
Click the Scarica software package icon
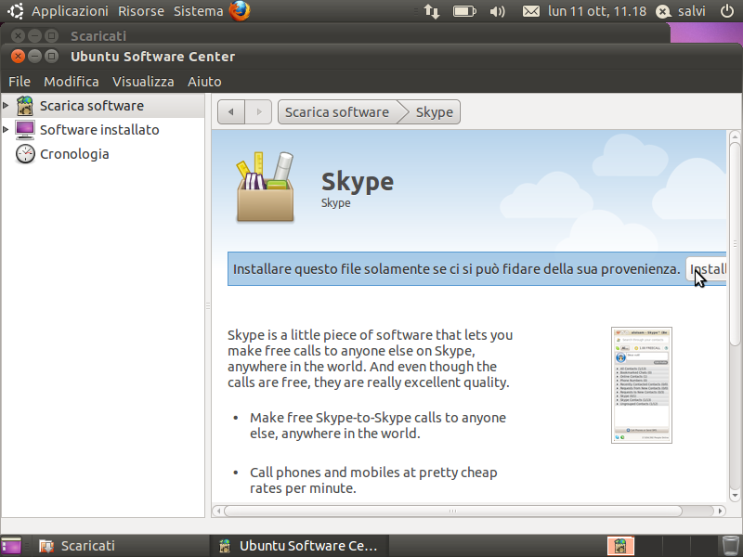(x=25, y=106)
